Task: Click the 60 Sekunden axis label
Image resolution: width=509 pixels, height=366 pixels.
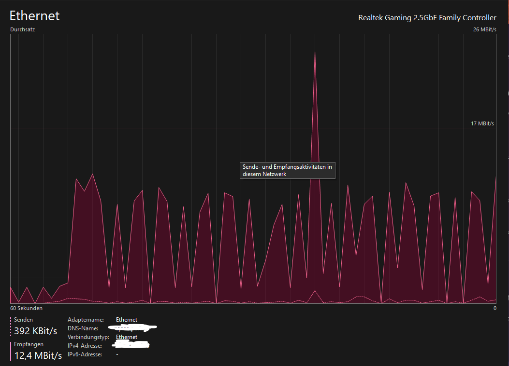Action: [x=26, y=308]
